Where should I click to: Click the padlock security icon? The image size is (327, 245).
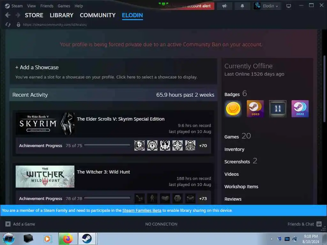[18, 25]
